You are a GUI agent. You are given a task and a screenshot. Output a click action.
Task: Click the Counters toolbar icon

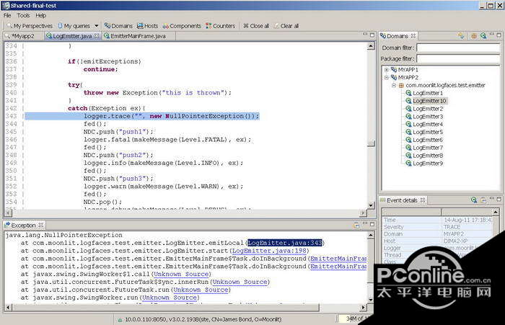click(x=221, y=25)
